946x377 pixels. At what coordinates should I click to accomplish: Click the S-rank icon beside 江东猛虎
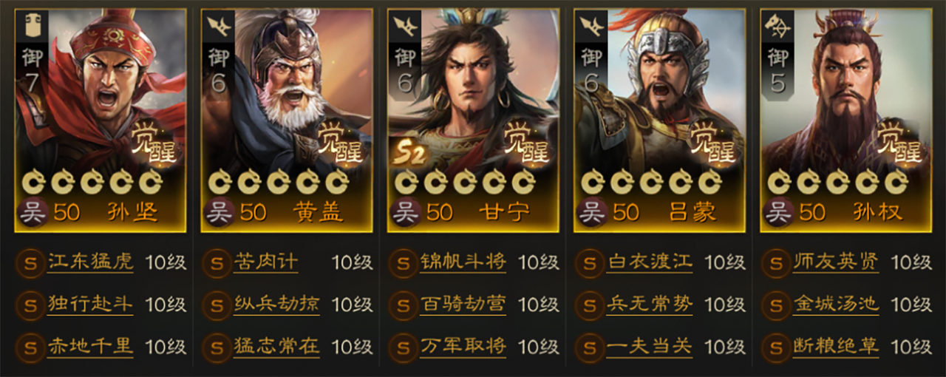click(x=30, y=262)
